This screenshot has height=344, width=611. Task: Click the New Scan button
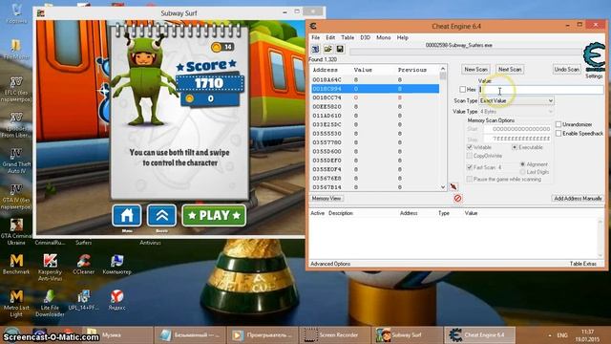pos(475,69)
